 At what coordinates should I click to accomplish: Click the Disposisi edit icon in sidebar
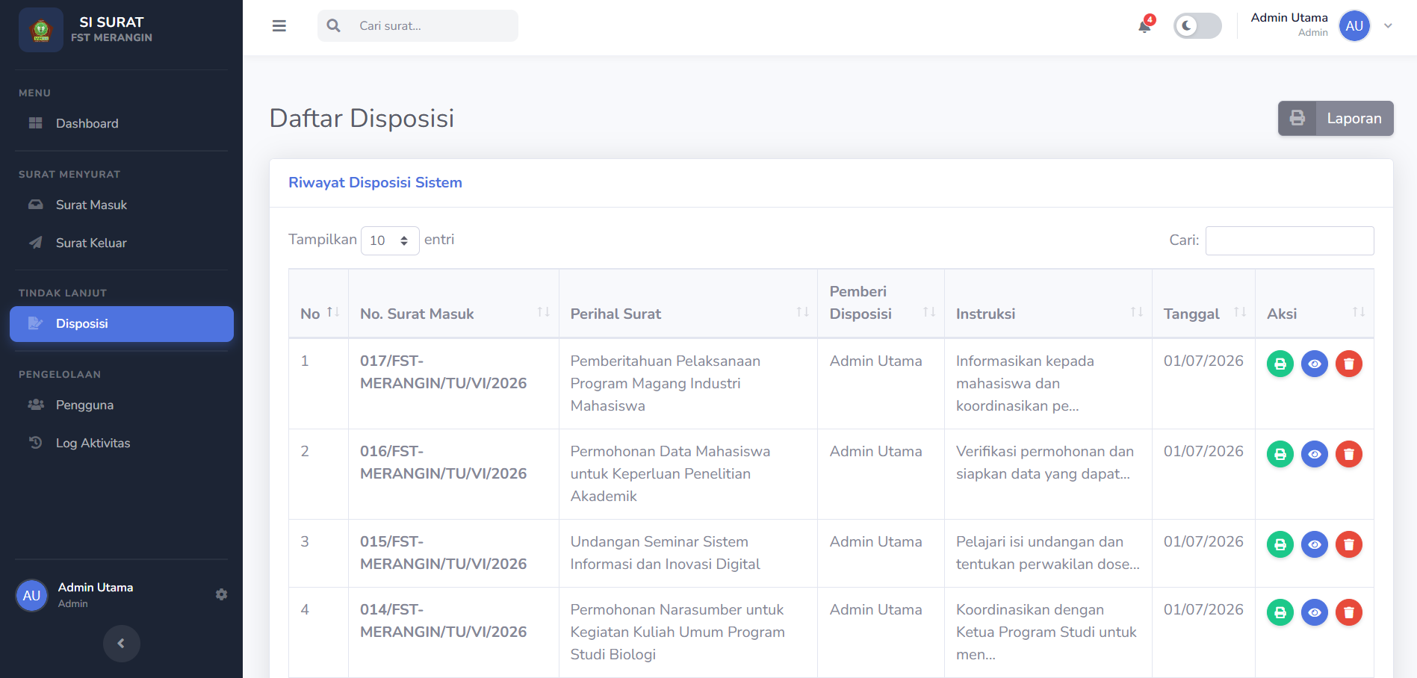pos(35,323)
